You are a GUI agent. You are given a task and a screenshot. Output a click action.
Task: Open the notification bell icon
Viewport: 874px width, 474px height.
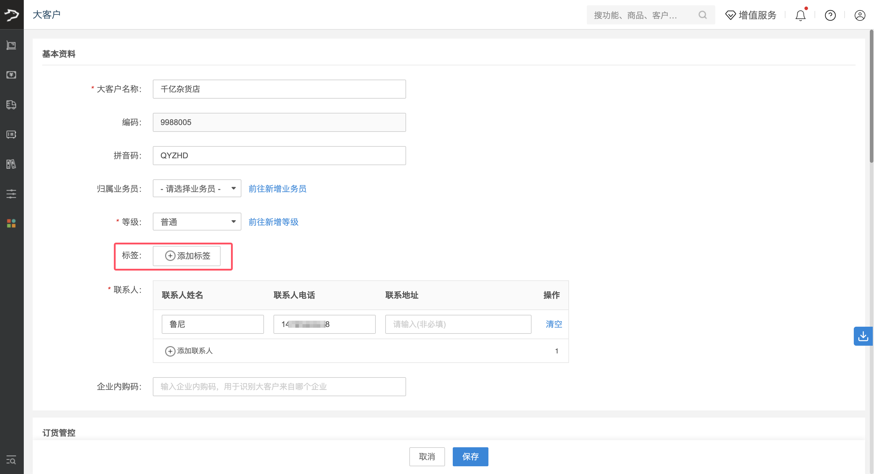pyautogui.click(x=800, y=15)
